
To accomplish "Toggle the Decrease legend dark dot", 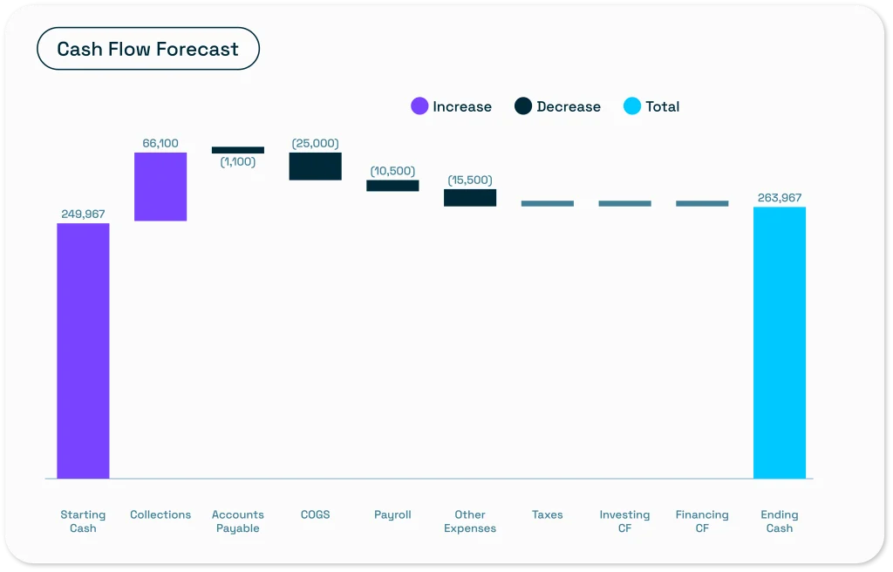I will tap(523, 106).
